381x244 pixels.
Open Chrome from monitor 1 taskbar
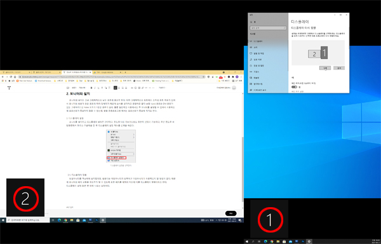pos(272,241)
